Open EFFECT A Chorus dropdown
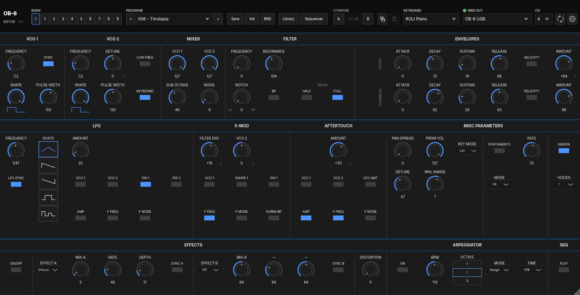Image resolution: width=580 pixels, height=295 pixels. point(48,270)
